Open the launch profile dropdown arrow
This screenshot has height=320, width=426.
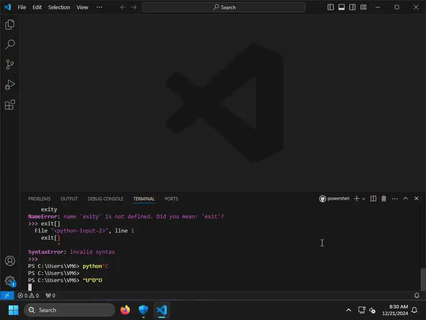point(364,199)
